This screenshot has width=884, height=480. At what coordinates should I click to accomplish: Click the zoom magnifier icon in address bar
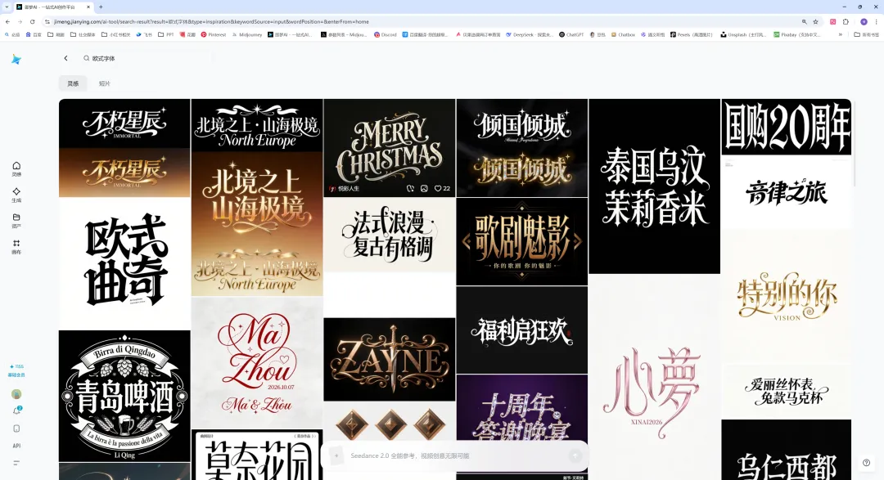point(804,21)
